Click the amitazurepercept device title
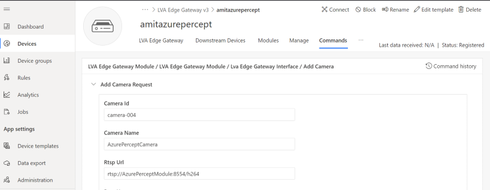 click(176, 24)
